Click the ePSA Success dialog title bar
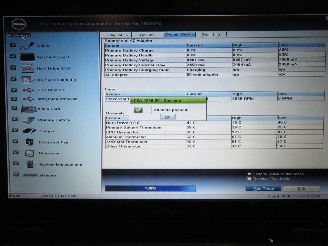Viewport: 328px width, 246px height. (x=168, y=100)
